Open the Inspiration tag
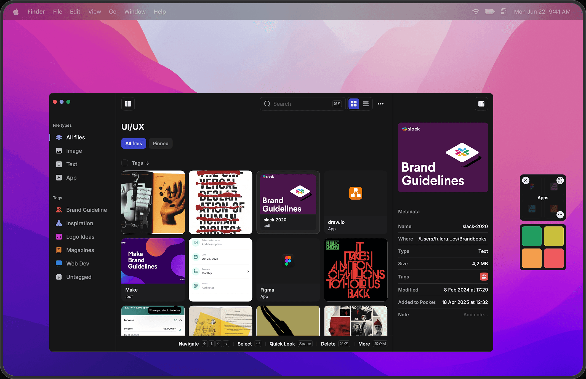586x379 pixels. [x=79, y=223]
